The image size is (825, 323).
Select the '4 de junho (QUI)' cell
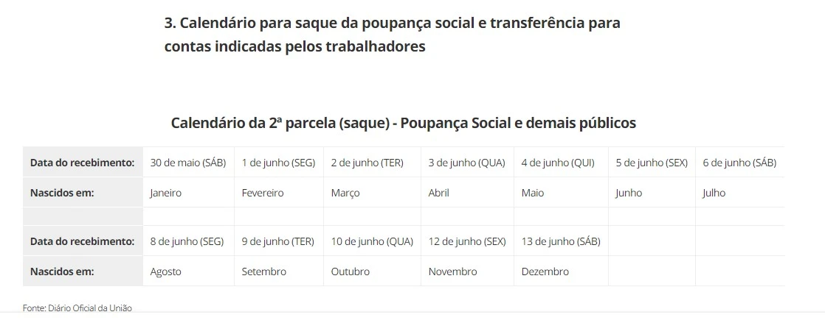[x=557, y=163]
